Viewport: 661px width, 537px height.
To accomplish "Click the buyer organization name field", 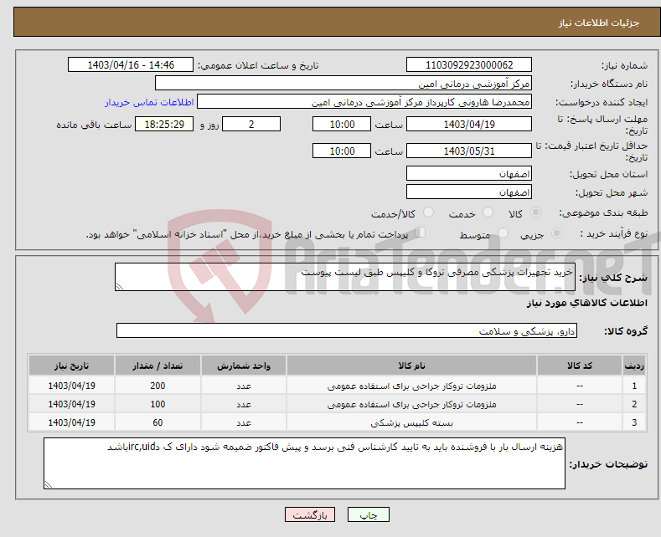I will click(343, 84).
